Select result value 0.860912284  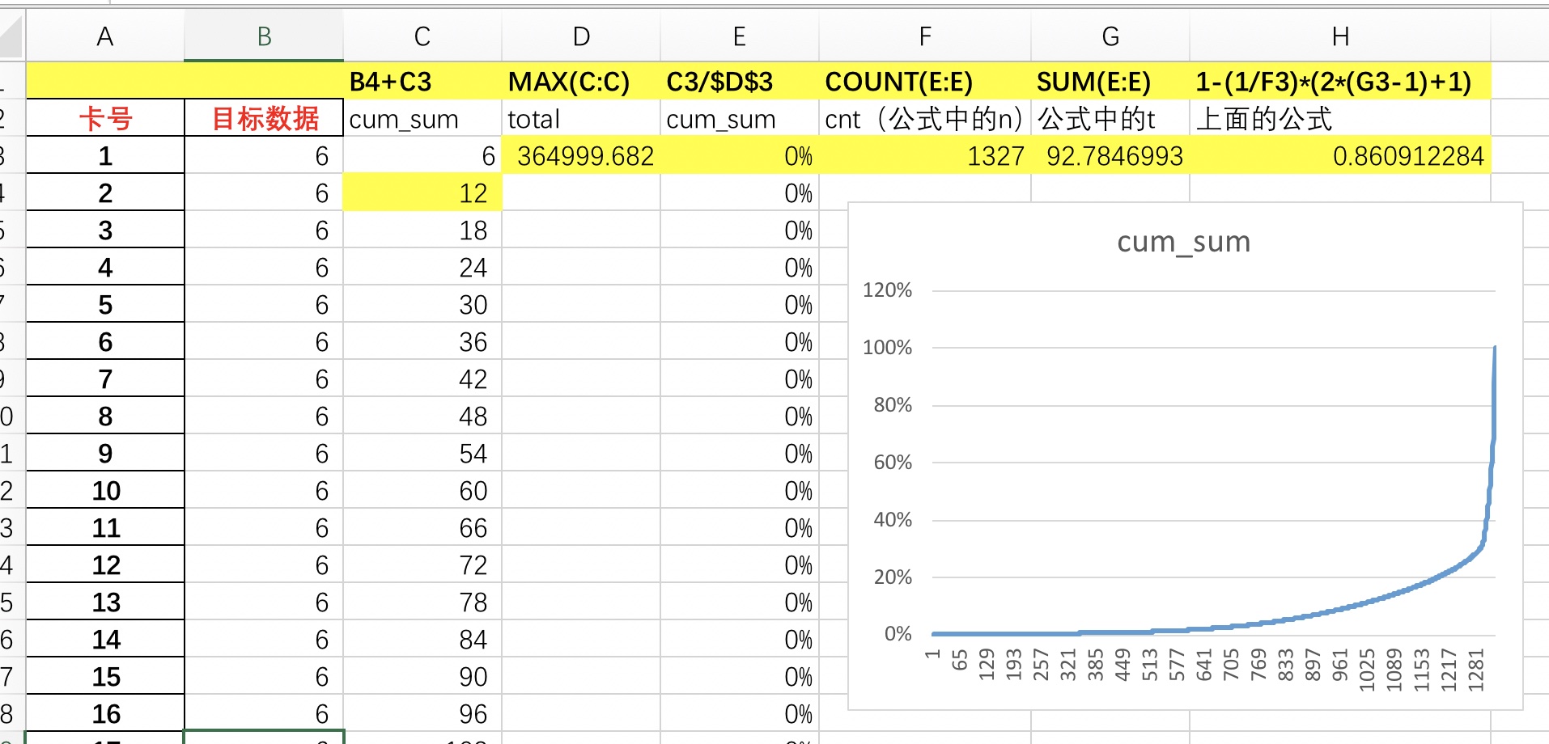point(1340,155)
